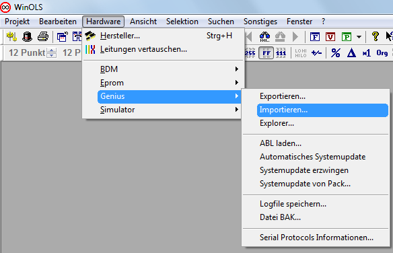Screen dimensions: 393x253
Task: Click the blue delta triangle icon
Action: click(x=351, y=53)
